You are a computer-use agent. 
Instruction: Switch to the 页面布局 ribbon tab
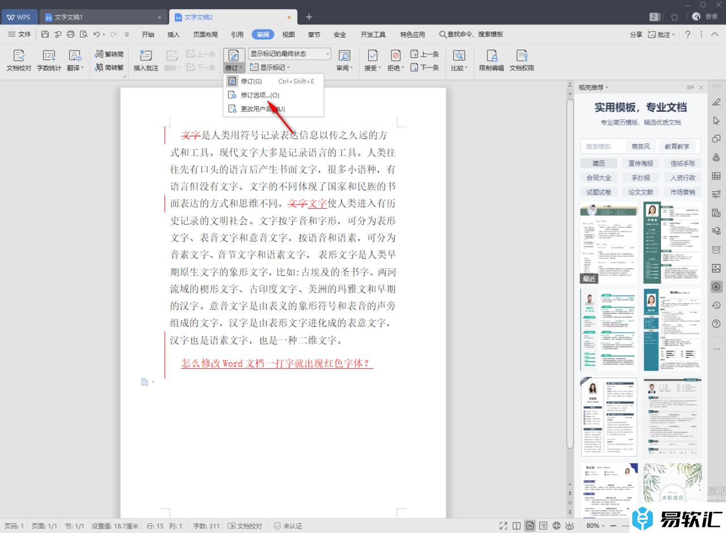point(205,35)
